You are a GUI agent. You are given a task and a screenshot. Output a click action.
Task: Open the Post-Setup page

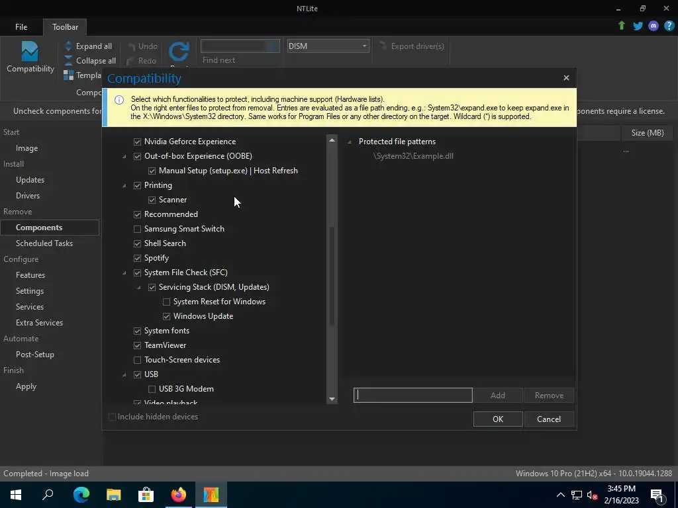(35, 355)
